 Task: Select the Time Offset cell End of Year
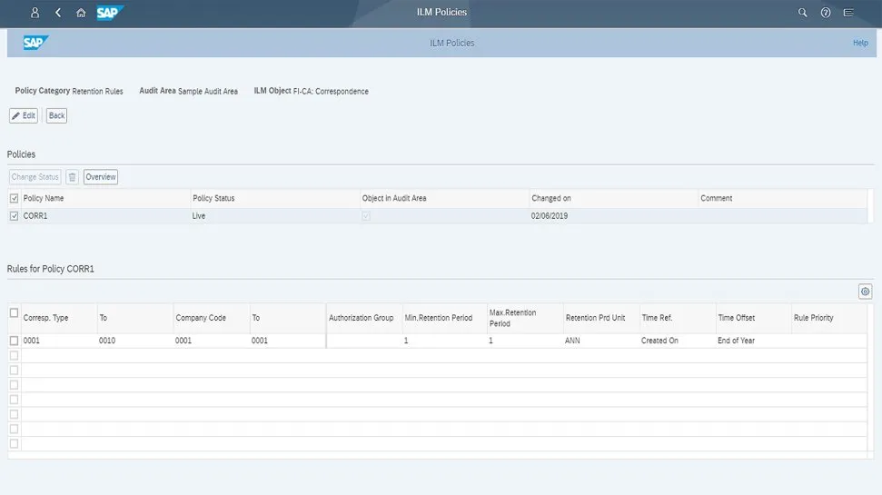click(736, 341)
